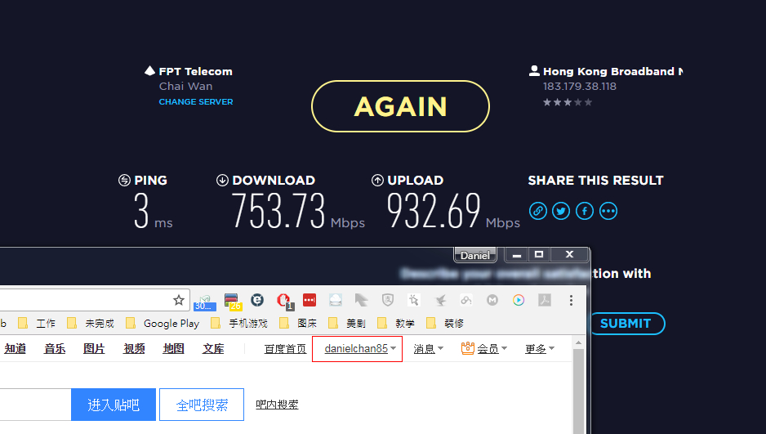Click the 183.179.38.118 IP address text
Viewport: 766px width, 434px height.
[580, 87]
